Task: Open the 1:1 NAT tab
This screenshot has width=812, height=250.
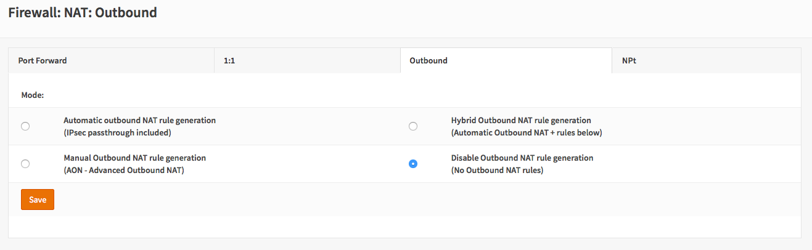Action: tap(229, 61)
